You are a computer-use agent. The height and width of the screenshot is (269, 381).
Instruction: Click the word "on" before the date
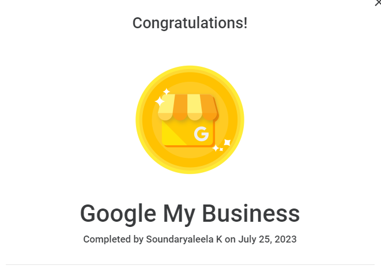pos(230,239)
